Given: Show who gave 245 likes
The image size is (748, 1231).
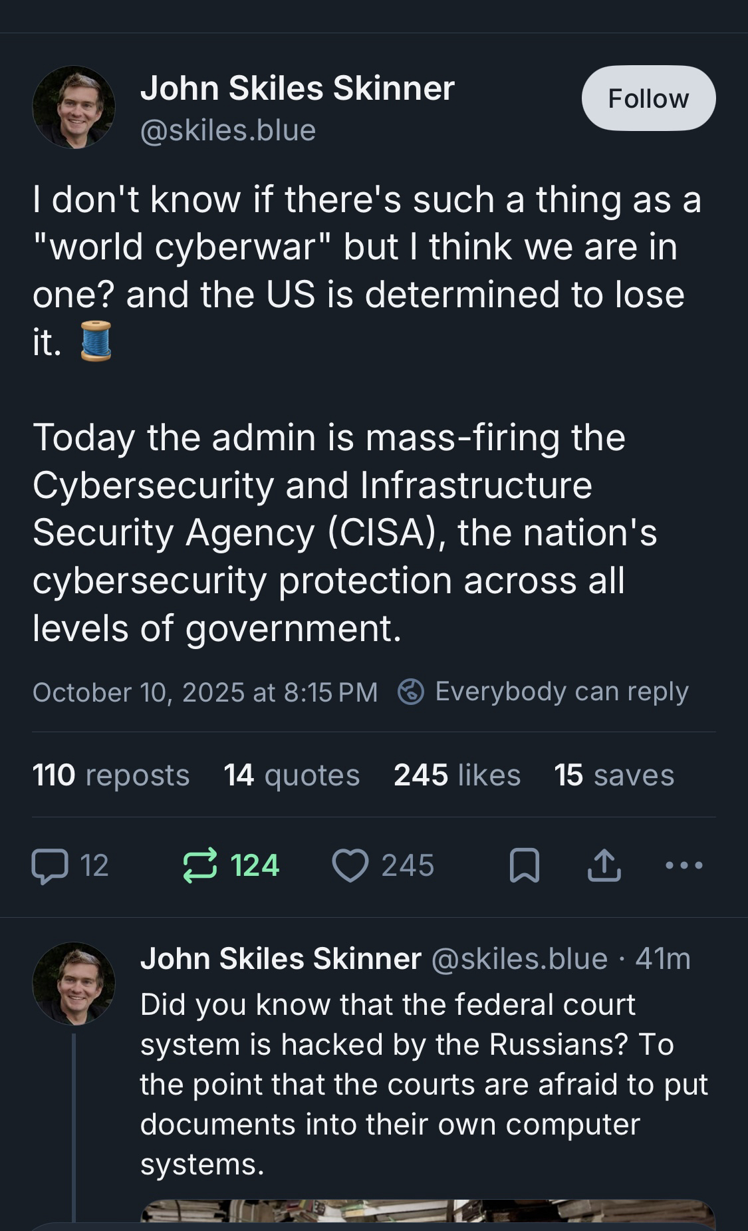Looking at the screenshot, I should coord(457,775).
